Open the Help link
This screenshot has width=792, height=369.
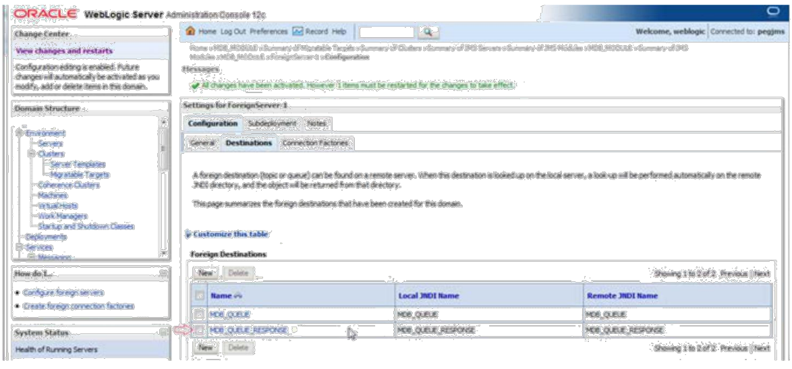[x=339, y=31]
